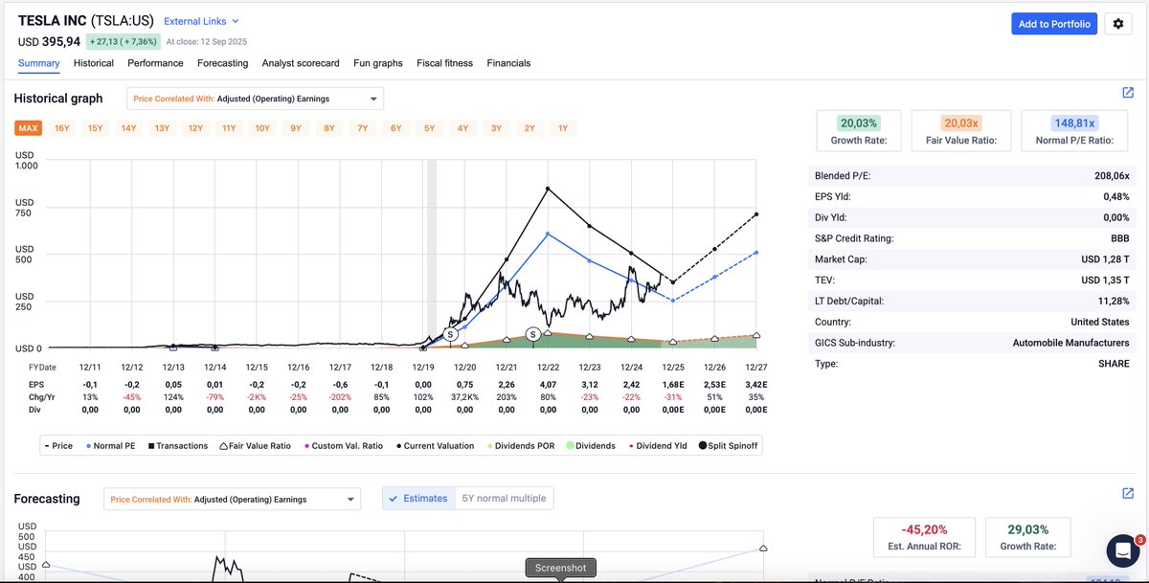Select 3Y time range
The image size is (1149, 583).
point(496,128)
